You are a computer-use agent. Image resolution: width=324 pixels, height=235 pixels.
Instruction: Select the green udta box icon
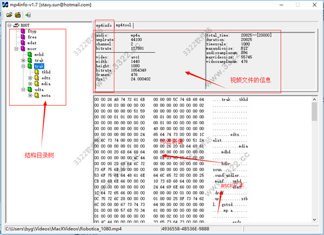pos(30,90)
